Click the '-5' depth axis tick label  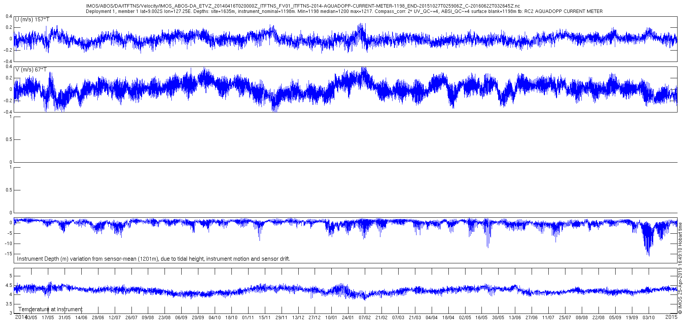[x=10, y=233]
